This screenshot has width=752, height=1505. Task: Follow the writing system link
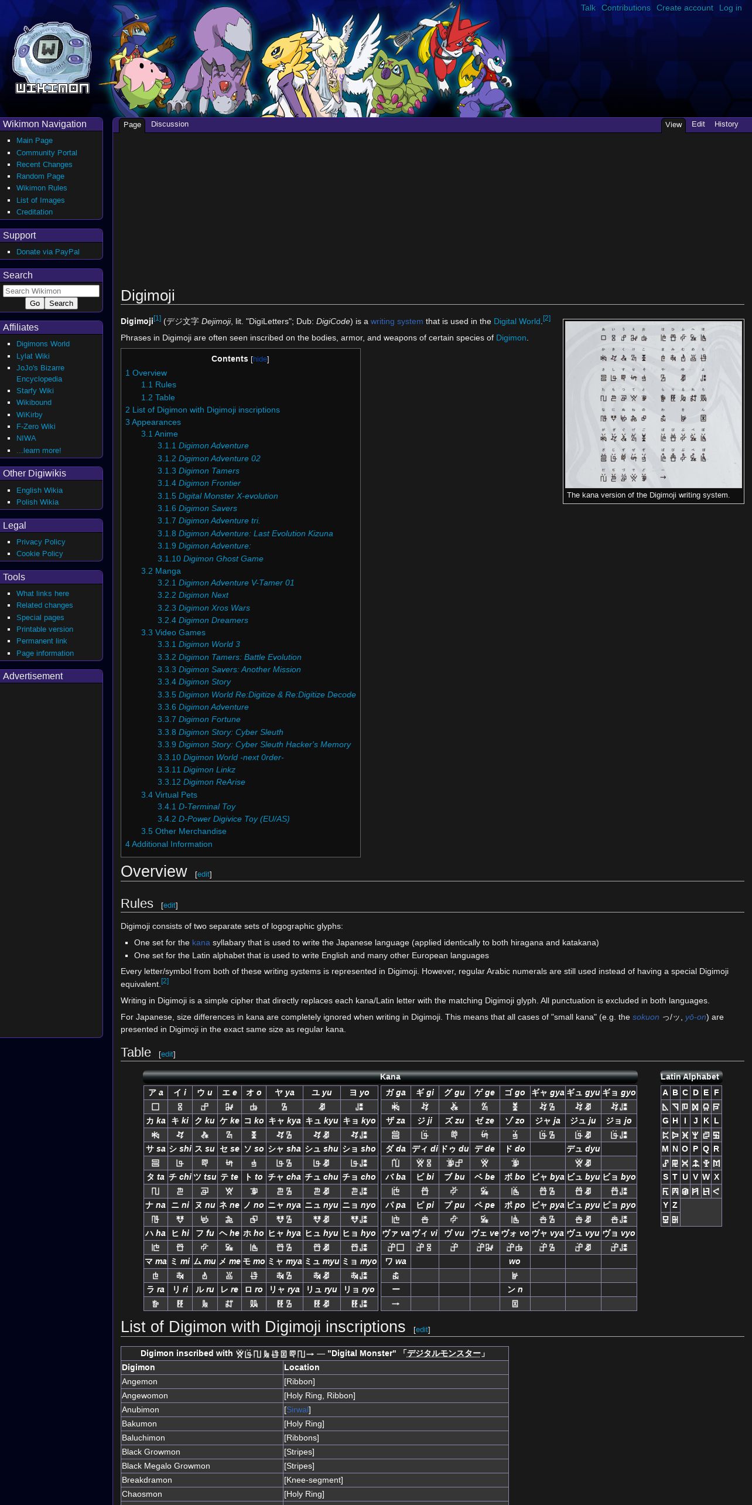(396, 322)
